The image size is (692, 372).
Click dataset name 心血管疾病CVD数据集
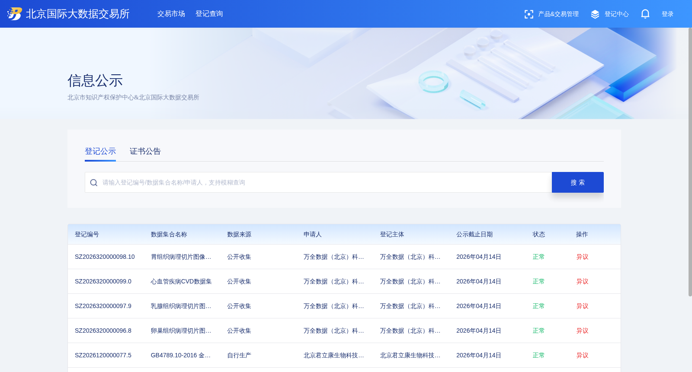181,281
